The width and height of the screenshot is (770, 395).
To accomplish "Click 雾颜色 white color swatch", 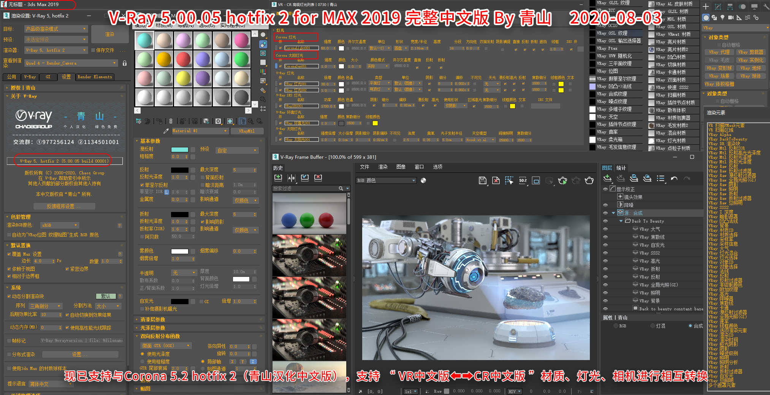I will pyautogui.click(x=180, y=251).
